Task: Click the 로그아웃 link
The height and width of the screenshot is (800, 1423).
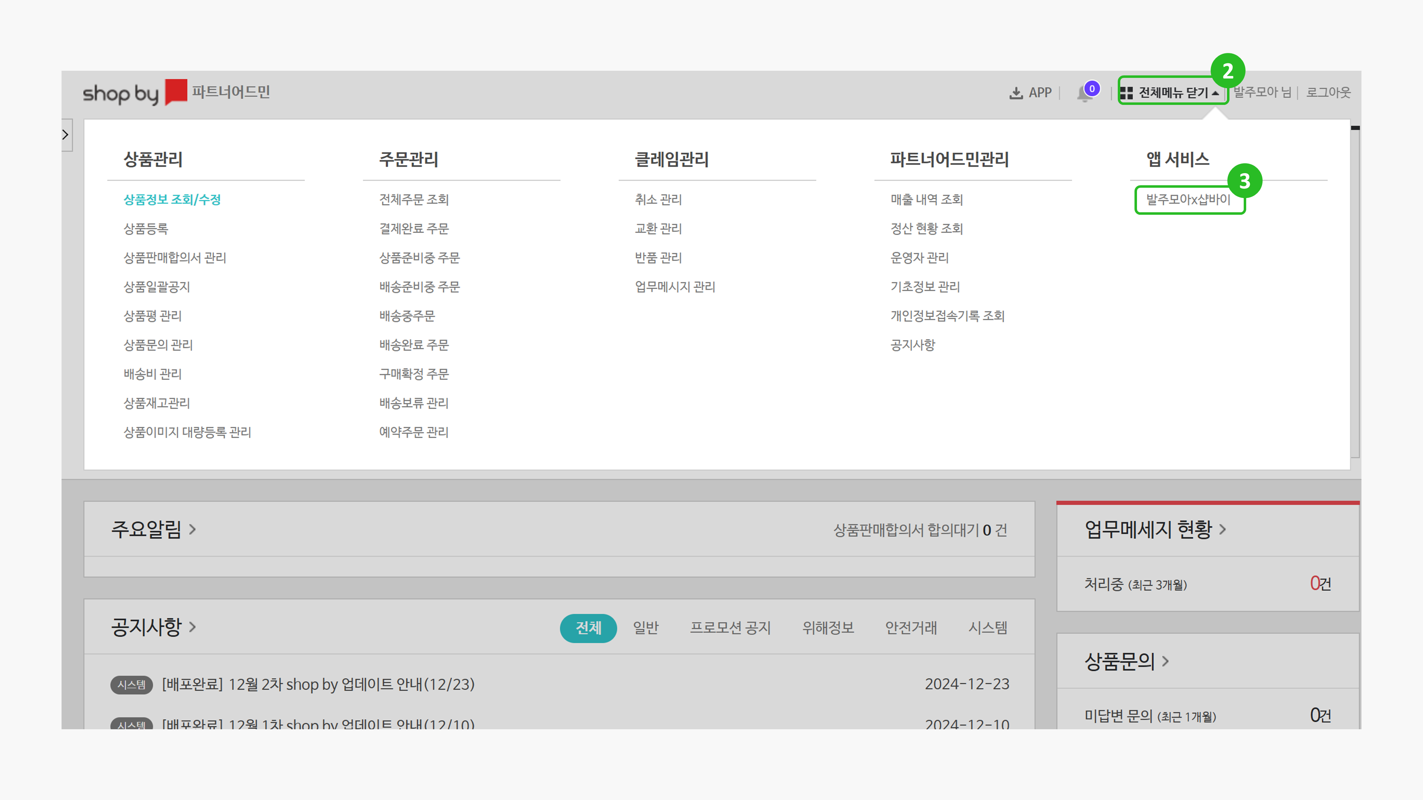Action: click(x=1328, y=92)
